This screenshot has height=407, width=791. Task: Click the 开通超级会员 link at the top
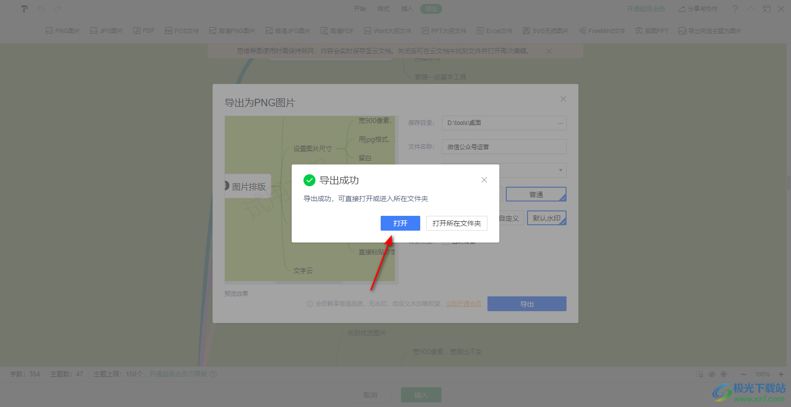[x=646, y=9]
